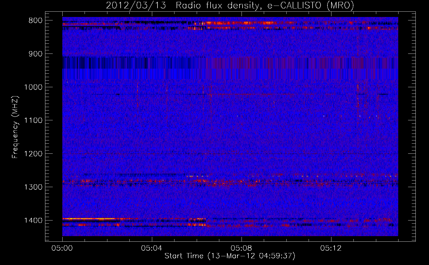Click the 900 frequency tick label
The height and width of the screenshot is (265, 429).
click(36, 54)
